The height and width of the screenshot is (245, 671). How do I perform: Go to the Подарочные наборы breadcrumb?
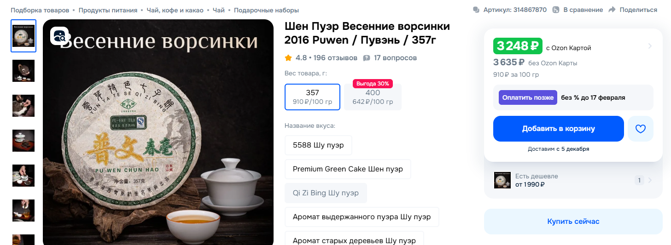click(266, 10)
